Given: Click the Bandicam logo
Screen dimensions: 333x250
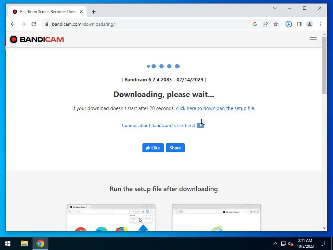Looking at the screenshot, I should click(36, 39).
